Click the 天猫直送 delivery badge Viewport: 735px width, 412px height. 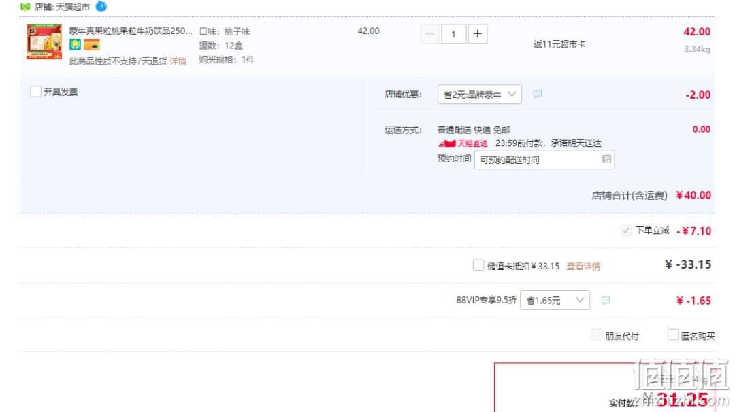point(463,143)
